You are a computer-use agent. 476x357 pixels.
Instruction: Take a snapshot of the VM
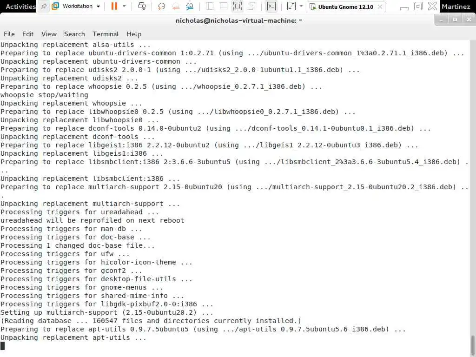161,6
